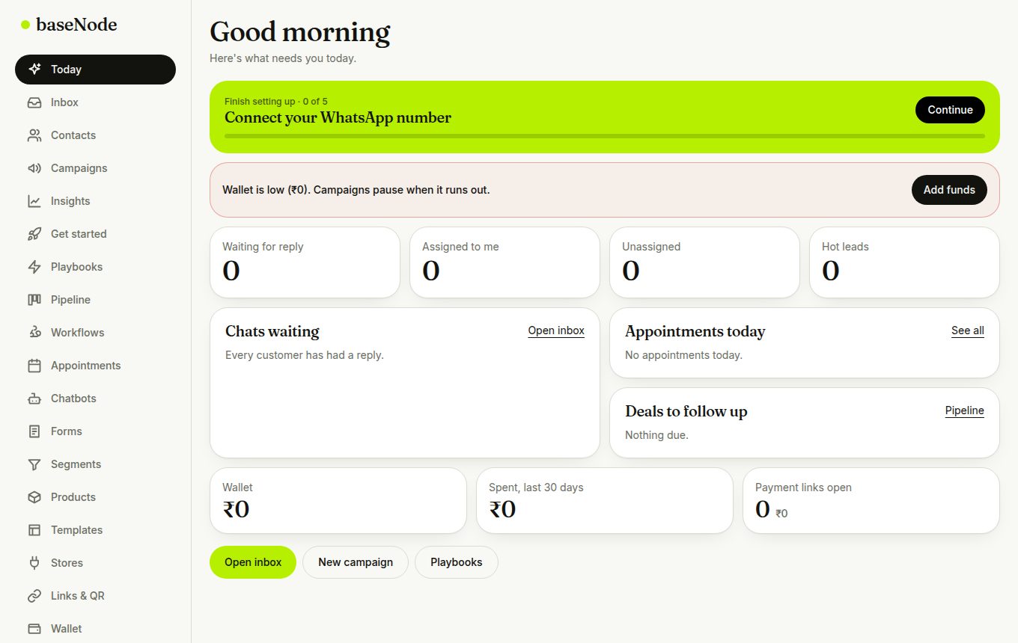Open the Pipeline board icon
This screenshot has width=1018, height=643.
(34, 300)
